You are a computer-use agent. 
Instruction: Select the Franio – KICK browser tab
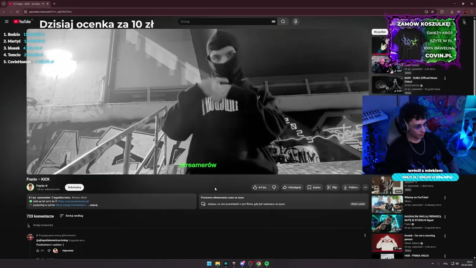point(29,4)
